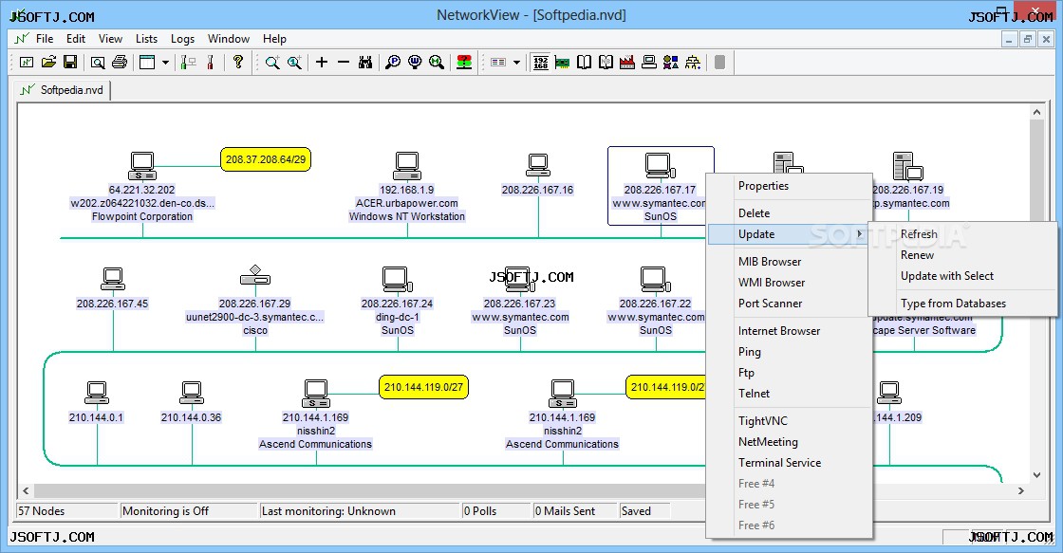The height and width of the screenshot is (553, 1063).
Task: Choose TightVNC in the context menu
Action: pyautogui.click(x=789, y=421)
